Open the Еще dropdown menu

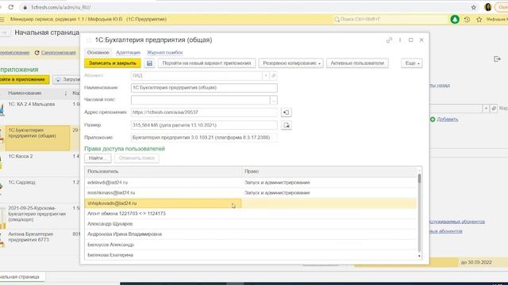[x=412, y=63]
